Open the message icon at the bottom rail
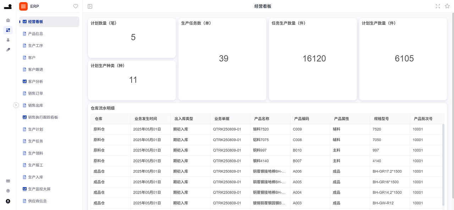This screenshot has height=210, width=454. [x=8, y=181]
